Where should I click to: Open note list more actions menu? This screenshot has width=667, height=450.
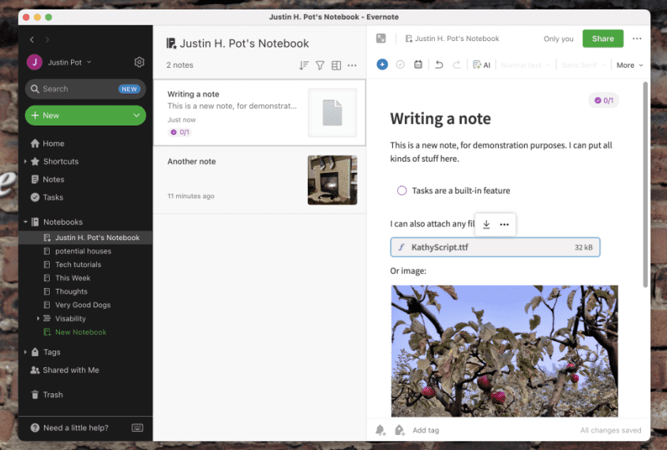(352, 66)
